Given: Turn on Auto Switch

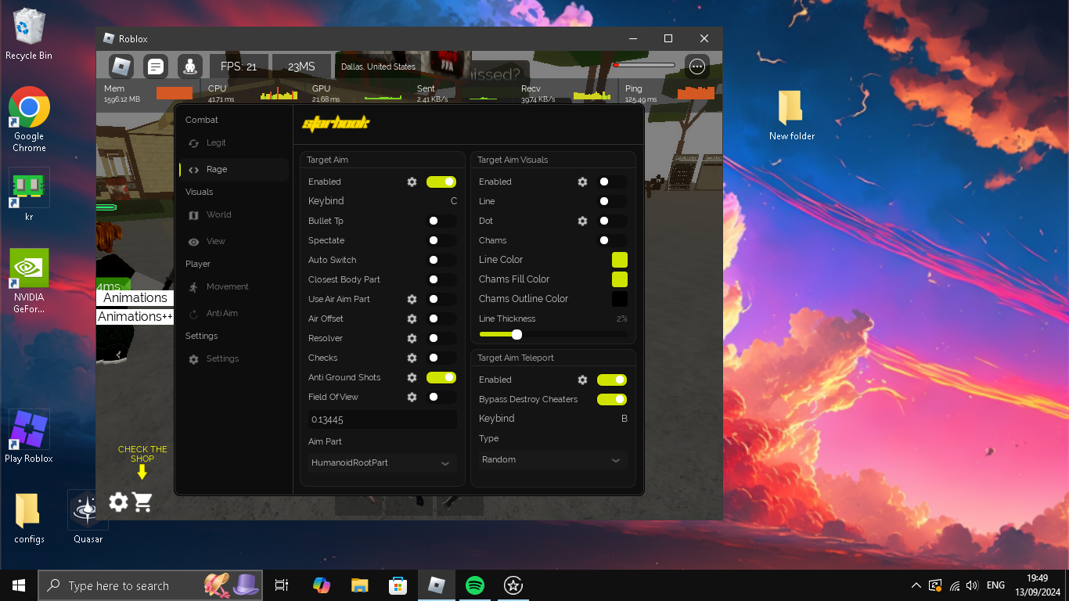Looking at the screenshot, I should 441,260.
